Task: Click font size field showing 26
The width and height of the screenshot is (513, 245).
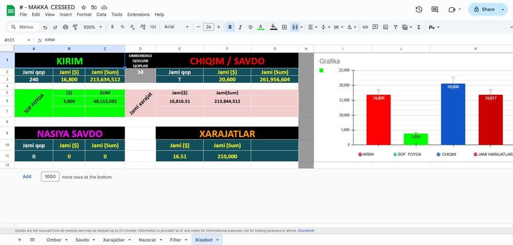Action: tap(208, 27)
